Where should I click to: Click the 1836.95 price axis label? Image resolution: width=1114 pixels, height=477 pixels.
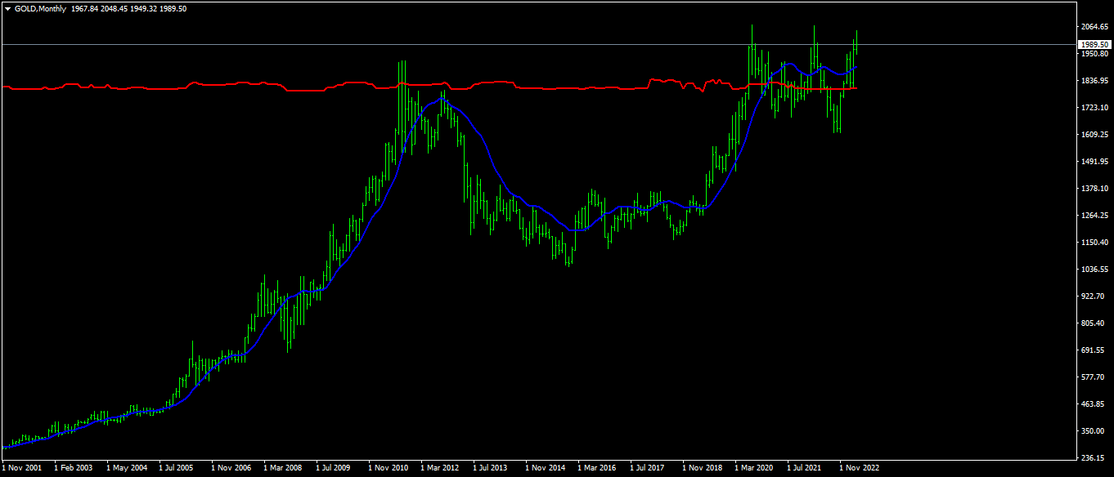tap(1094, 81)
